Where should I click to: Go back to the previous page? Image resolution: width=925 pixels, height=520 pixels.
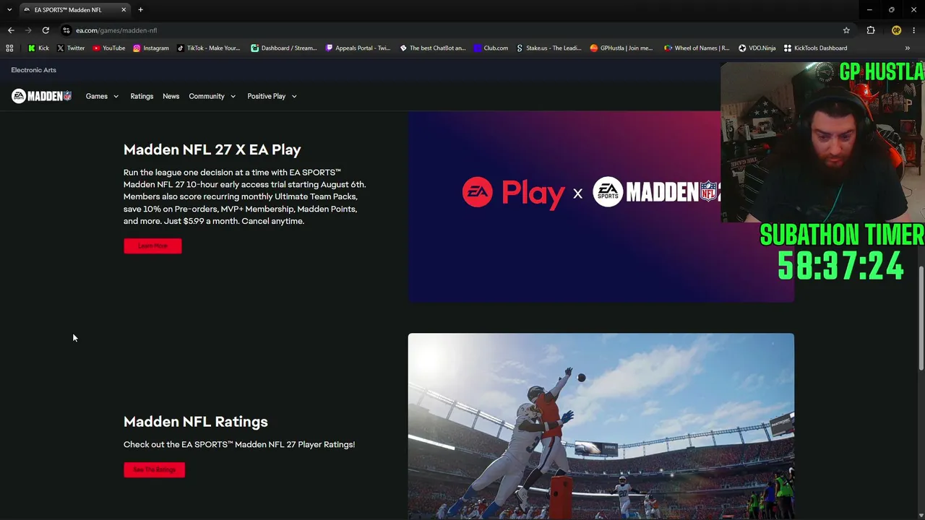tap(11, 30)
